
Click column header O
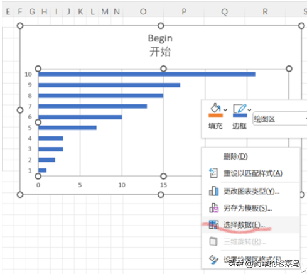pos(143,11)
